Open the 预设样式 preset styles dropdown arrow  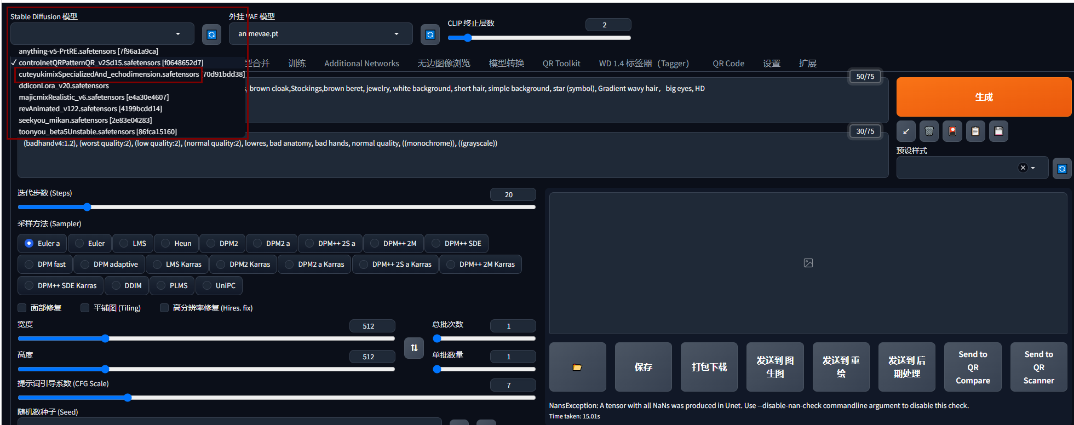tap(1033, 168)
